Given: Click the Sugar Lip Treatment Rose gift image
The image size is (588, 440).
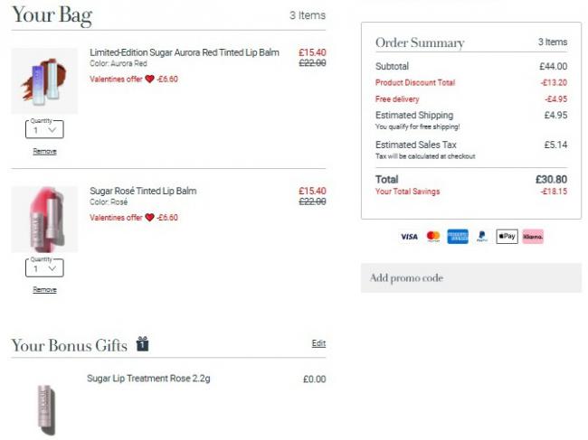Looking at the screenshot, I should (x=46, y=410).
